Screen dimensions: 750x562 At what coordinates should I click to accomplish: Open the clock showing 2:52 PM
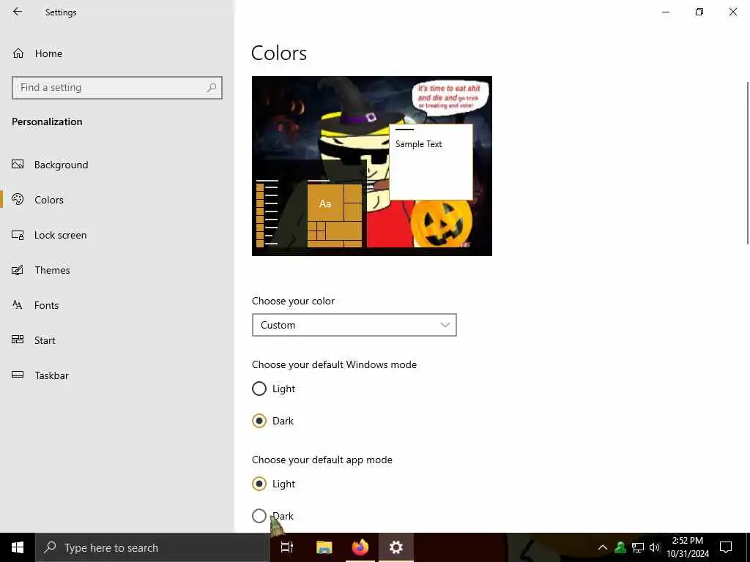688,547
